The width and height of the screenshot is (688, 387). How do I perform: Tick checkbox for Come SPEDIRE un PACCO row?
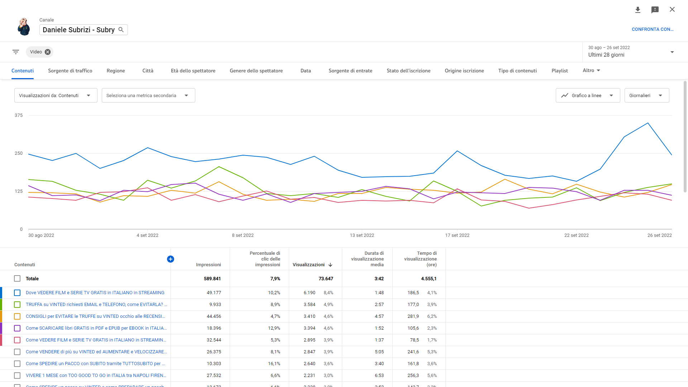pos(17,364)
